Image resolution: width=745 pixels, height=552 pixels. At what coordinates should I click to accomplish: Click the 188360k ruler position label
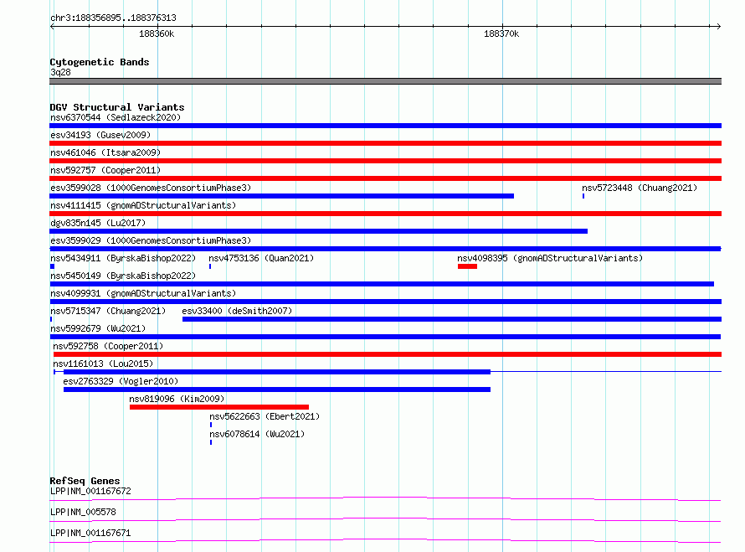157,34
